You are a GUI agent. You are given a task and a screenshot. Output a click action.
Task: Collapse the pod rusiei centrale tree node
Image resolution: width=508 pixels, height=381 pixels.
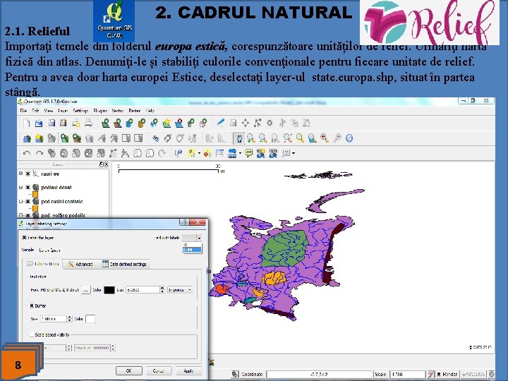[x=20, y=201]
